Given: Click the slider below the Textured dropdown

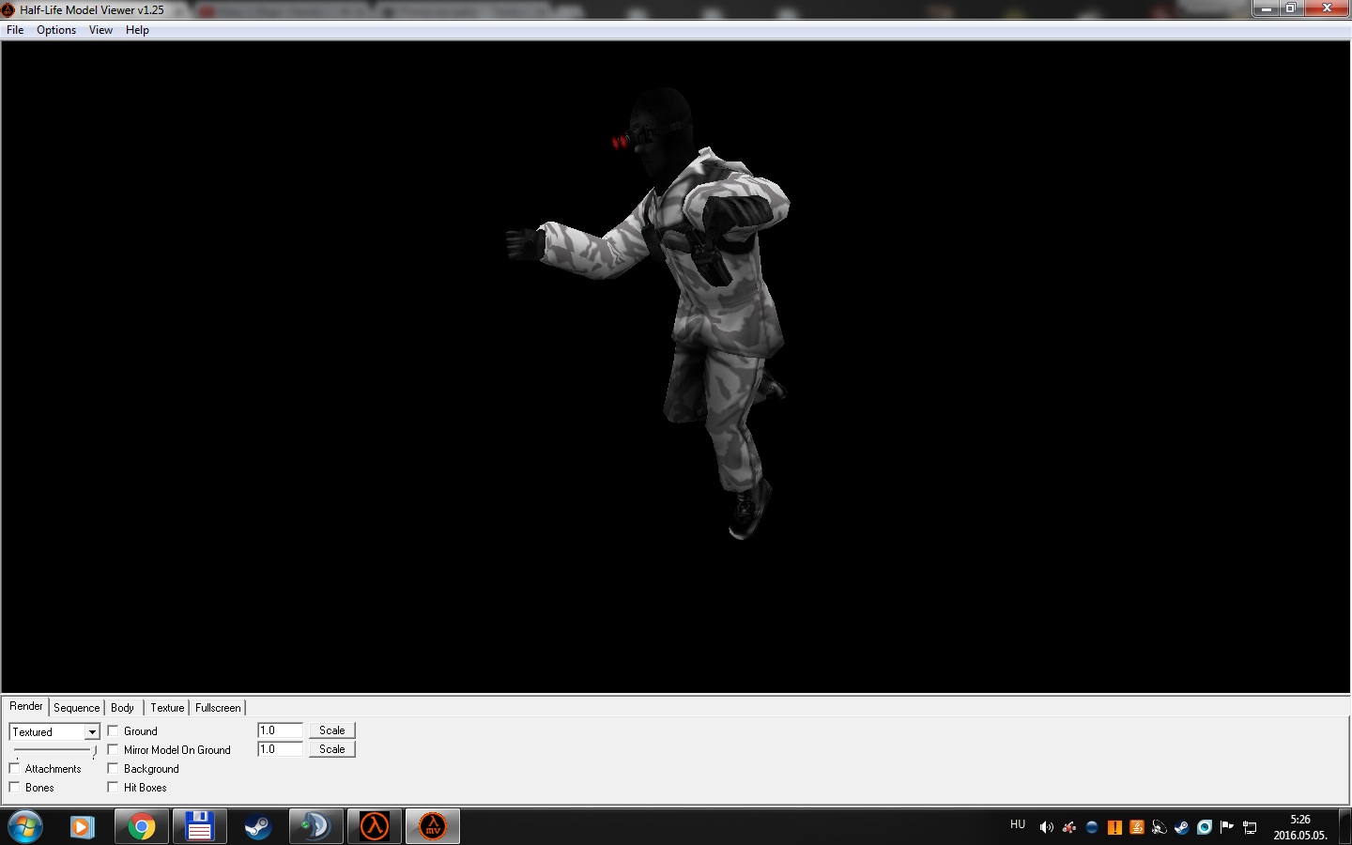Looking at the screenshot, I should [54, 750].
